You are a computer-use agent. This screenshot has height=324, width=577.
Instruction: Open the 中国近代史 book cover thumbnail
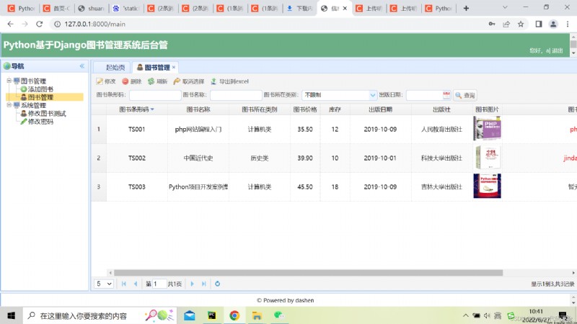pos(488,157)
